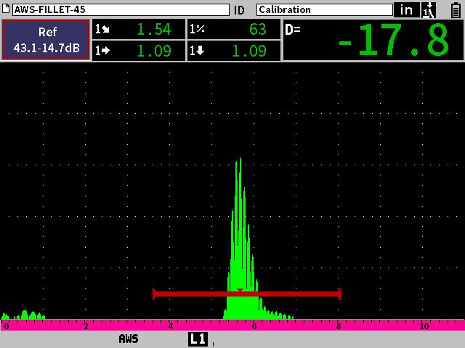
Task: Click the amplitude reading 63
Action: [x=257, y=29]
